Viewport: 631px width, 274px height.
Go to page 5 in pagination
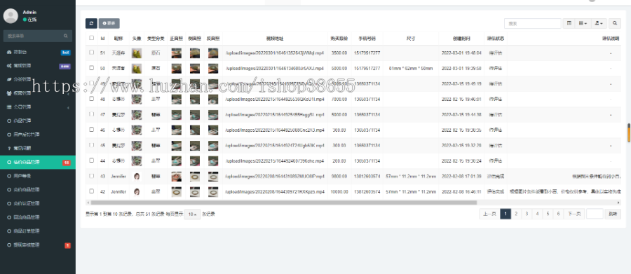[548, 214]
